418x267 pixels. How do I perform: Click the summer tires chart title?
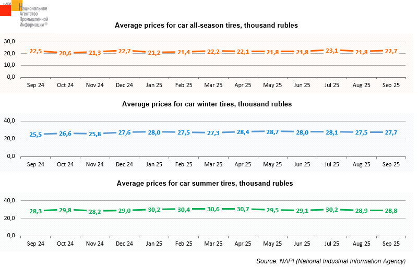[205, 184]
